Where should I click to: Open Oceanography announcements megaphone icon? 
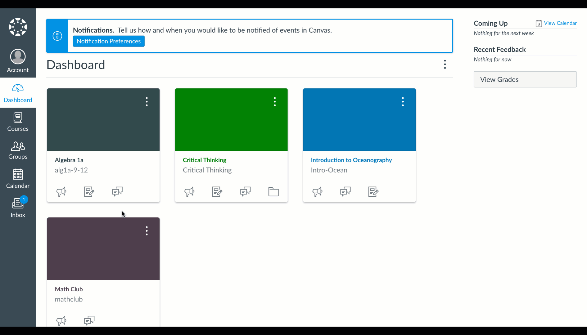[317, 192]
